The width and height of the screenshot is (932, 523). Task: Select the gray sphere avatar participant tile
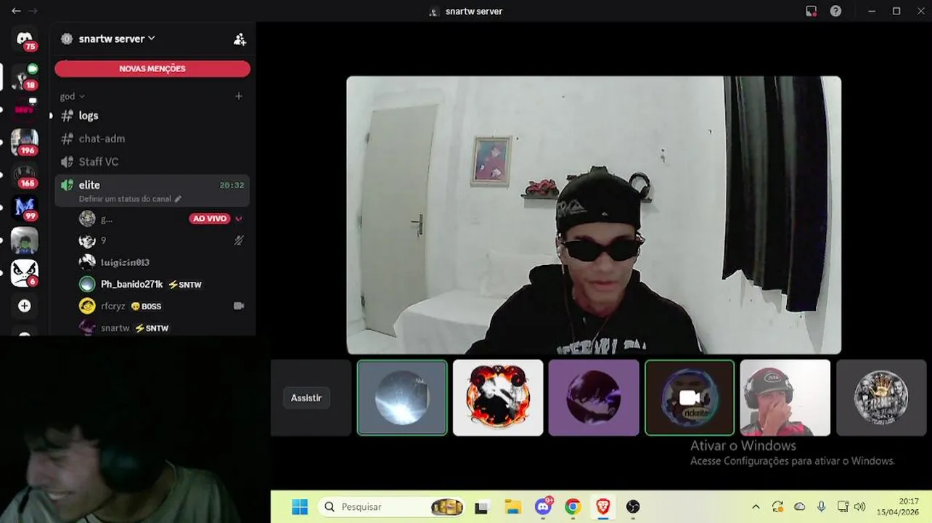pyautogui.click(x=402, y=397)
